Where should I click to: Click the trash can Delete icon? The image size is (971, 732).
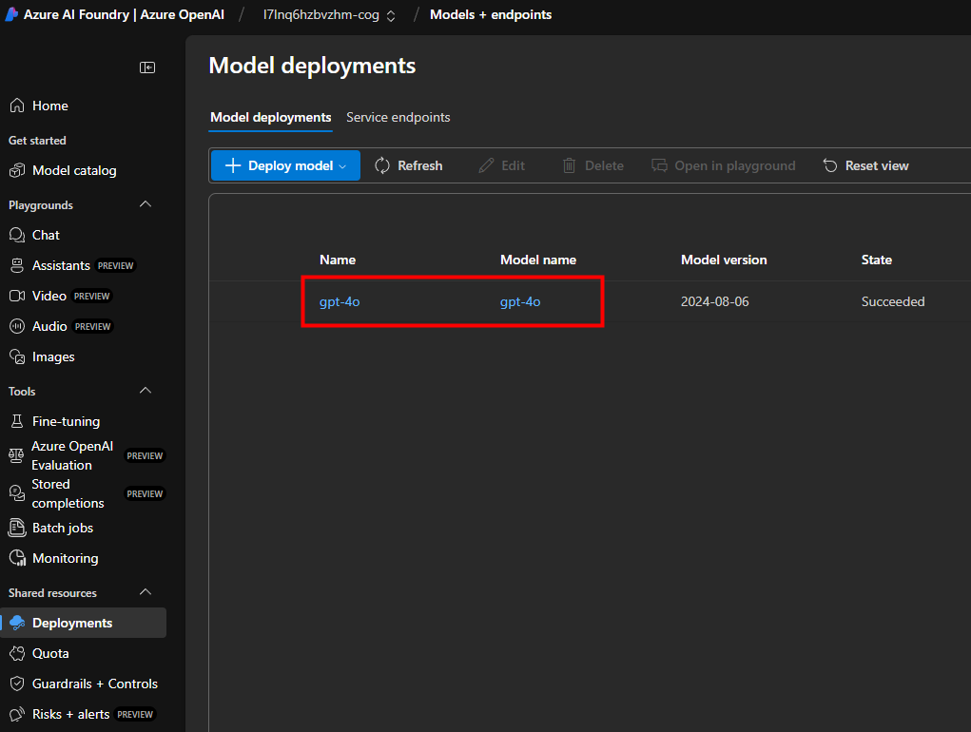(x=569, y=165)
